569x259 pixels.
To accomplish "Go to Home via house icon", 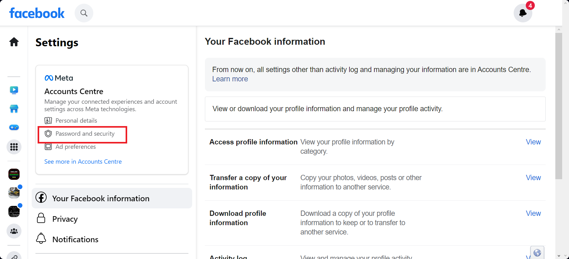I will 14,42.
